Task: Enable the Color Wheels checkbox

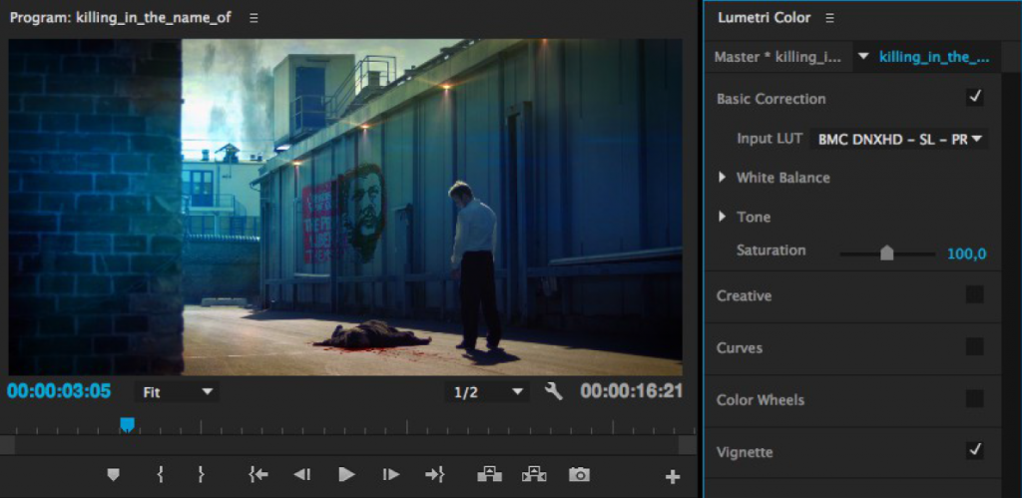Action: point(974,399)
